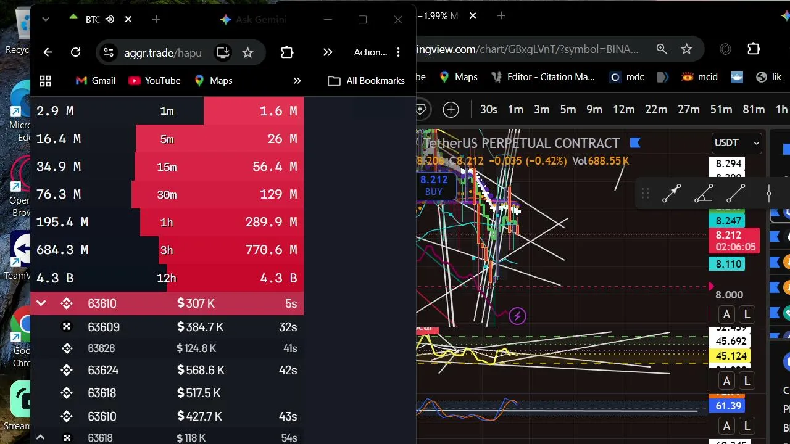Open Chrome three-dot menu in aggr.trade window

[399, 52]
